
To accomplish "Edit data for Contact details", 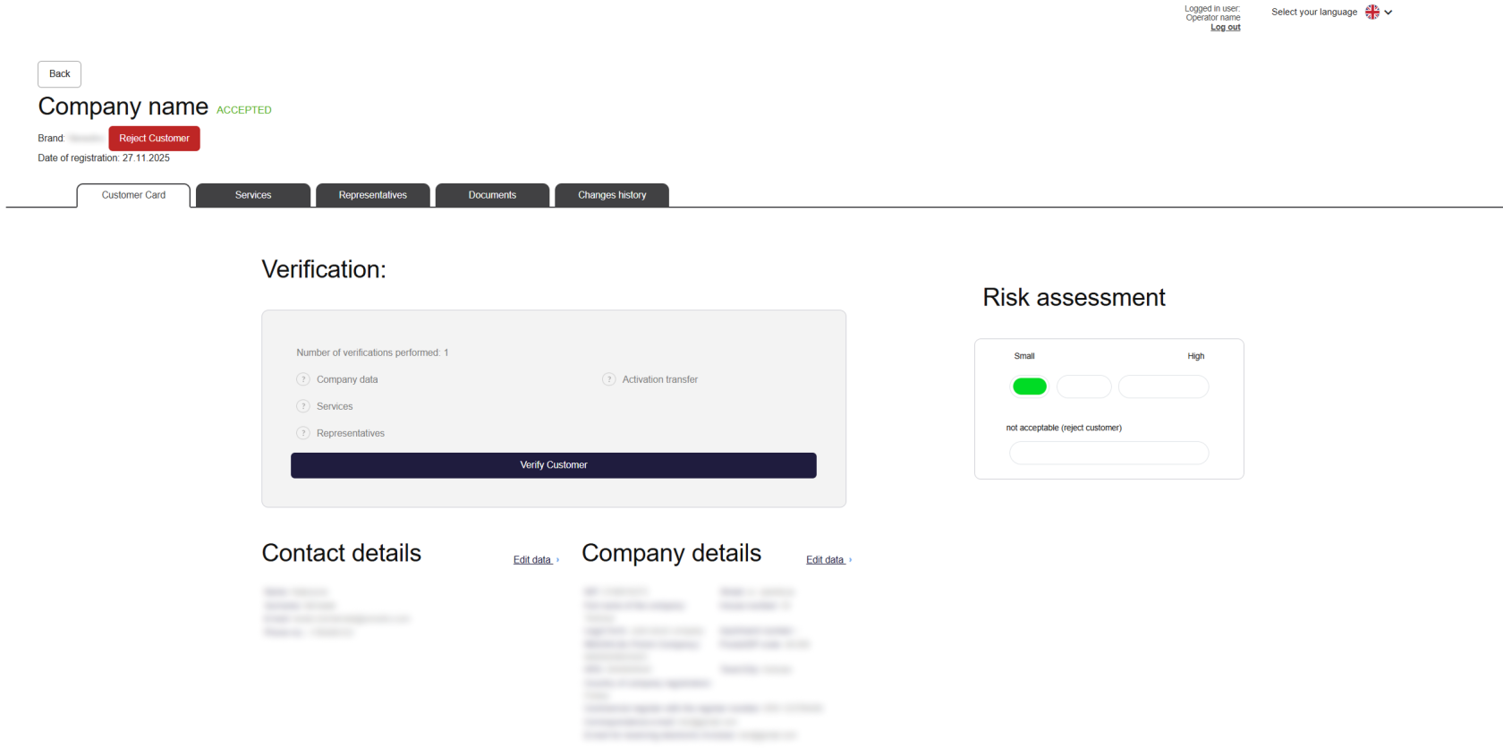I will pyautogui.click(x=533, y=560).
